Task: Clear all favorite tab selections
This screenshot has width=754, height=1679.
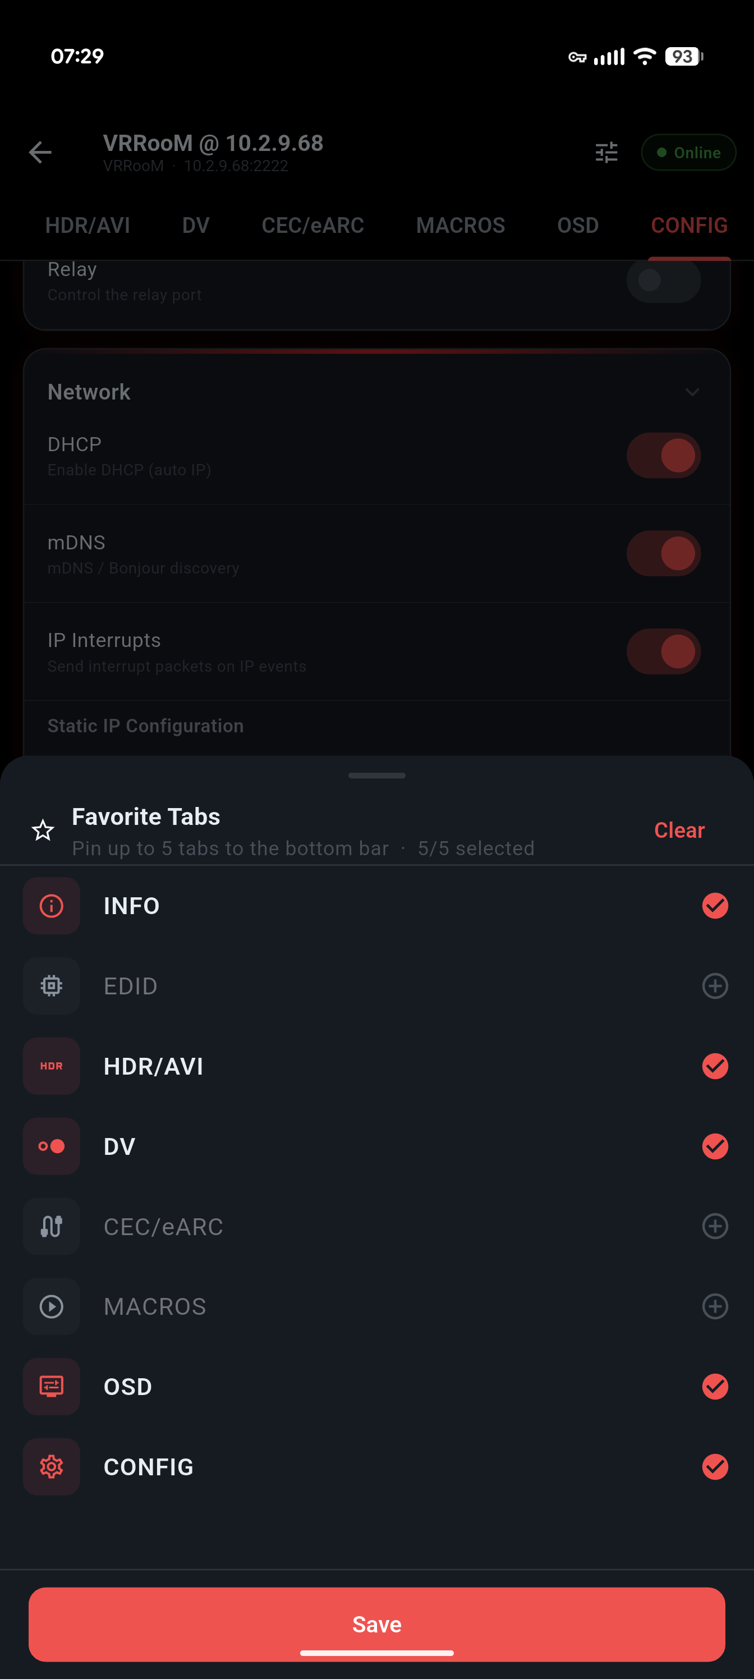Action: tap(679, 830)
